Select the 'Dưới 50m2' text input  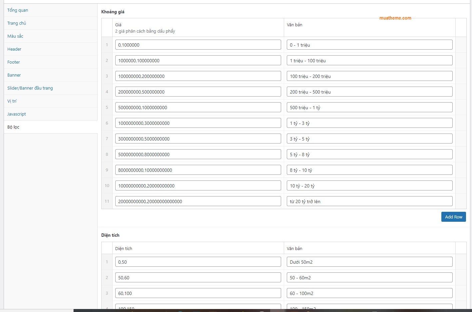tap(369, 262)
